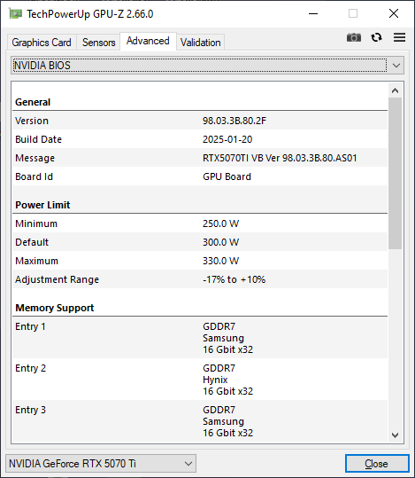Select the Hynix memory vendor text
The width and height of the screenshot is (415, 478).
215,380
